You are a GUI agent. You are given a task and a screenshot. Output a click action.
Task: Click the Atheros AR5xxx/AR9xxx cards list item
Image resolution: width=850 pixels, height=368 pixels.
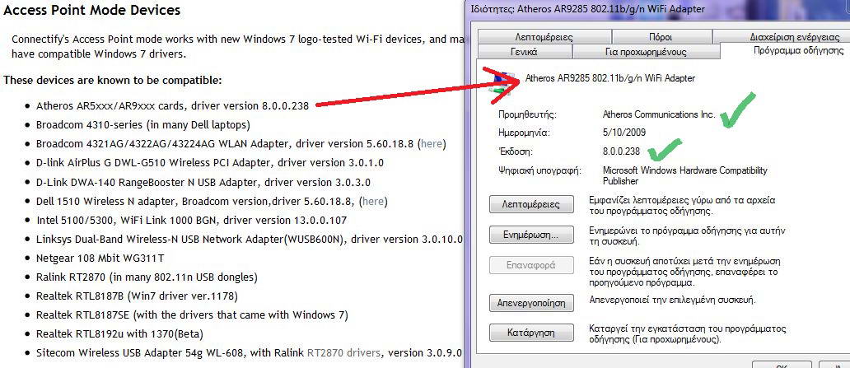tap(172, 105)
